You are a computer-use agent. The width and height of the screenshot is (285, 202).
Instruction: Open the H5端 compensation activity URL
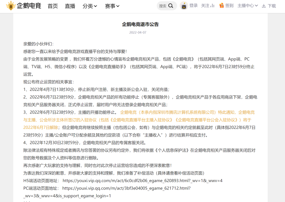tap(142, 181)
